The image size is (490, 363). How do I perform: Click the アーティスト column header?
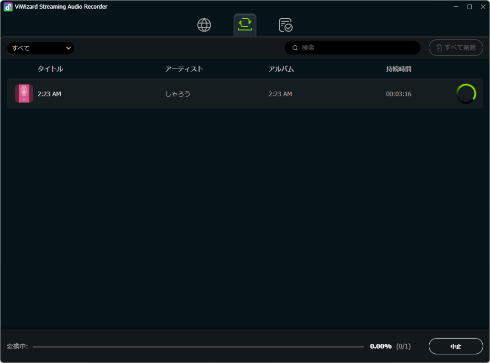[x=184, y=69]
